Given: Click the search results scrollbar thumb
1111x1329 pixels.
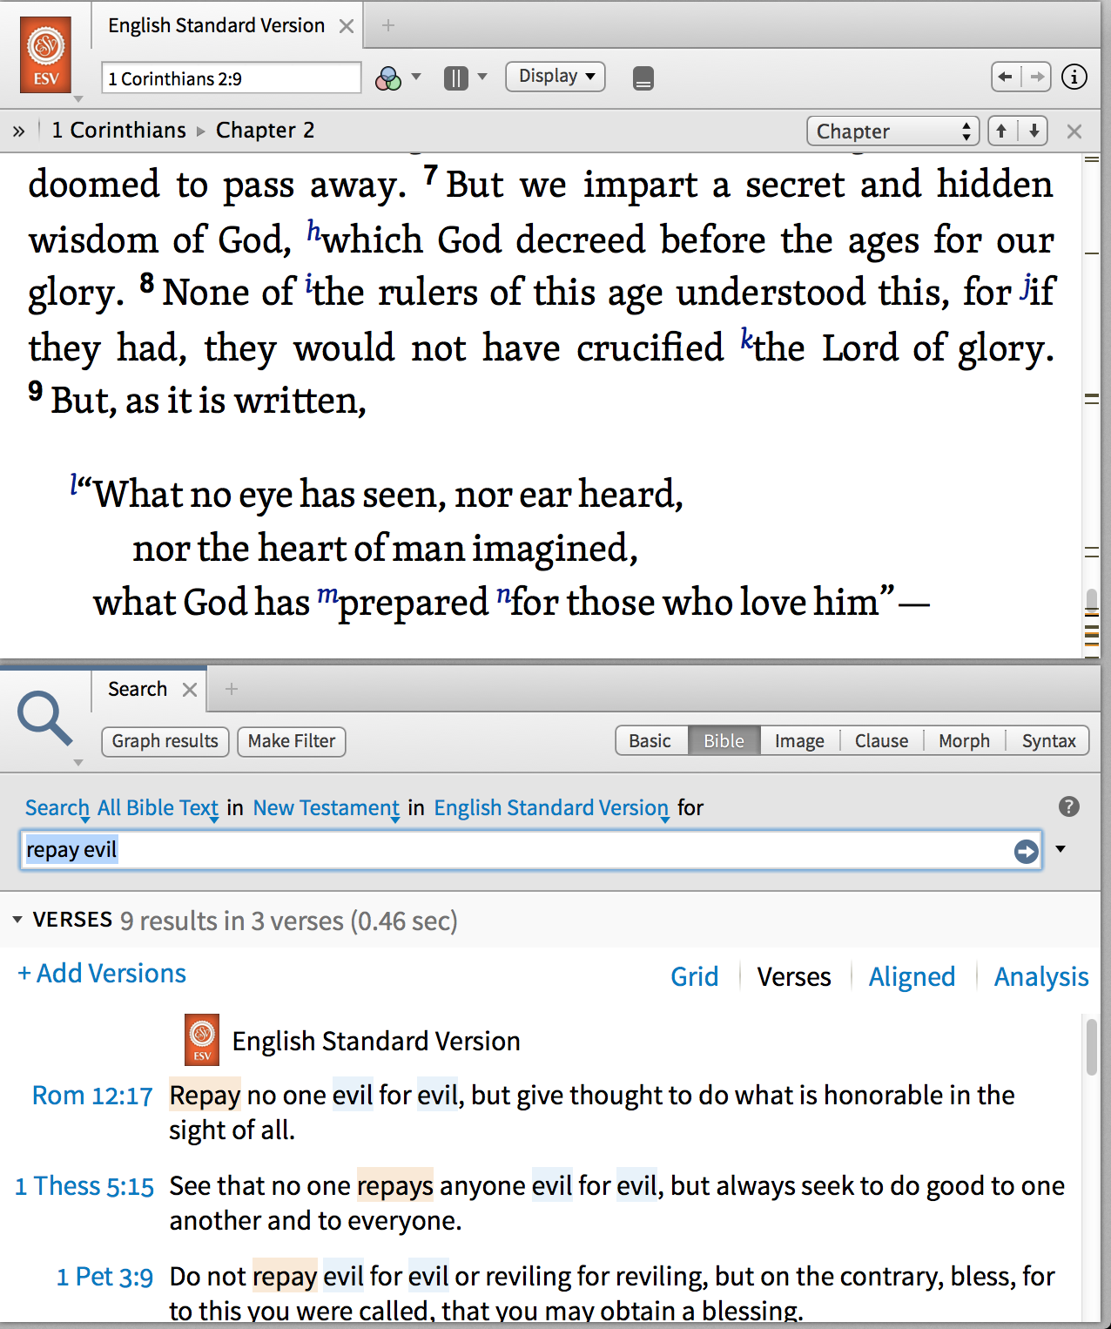Looking at the screenshot, I should pyautogui.click(x=1092, y=1047).
